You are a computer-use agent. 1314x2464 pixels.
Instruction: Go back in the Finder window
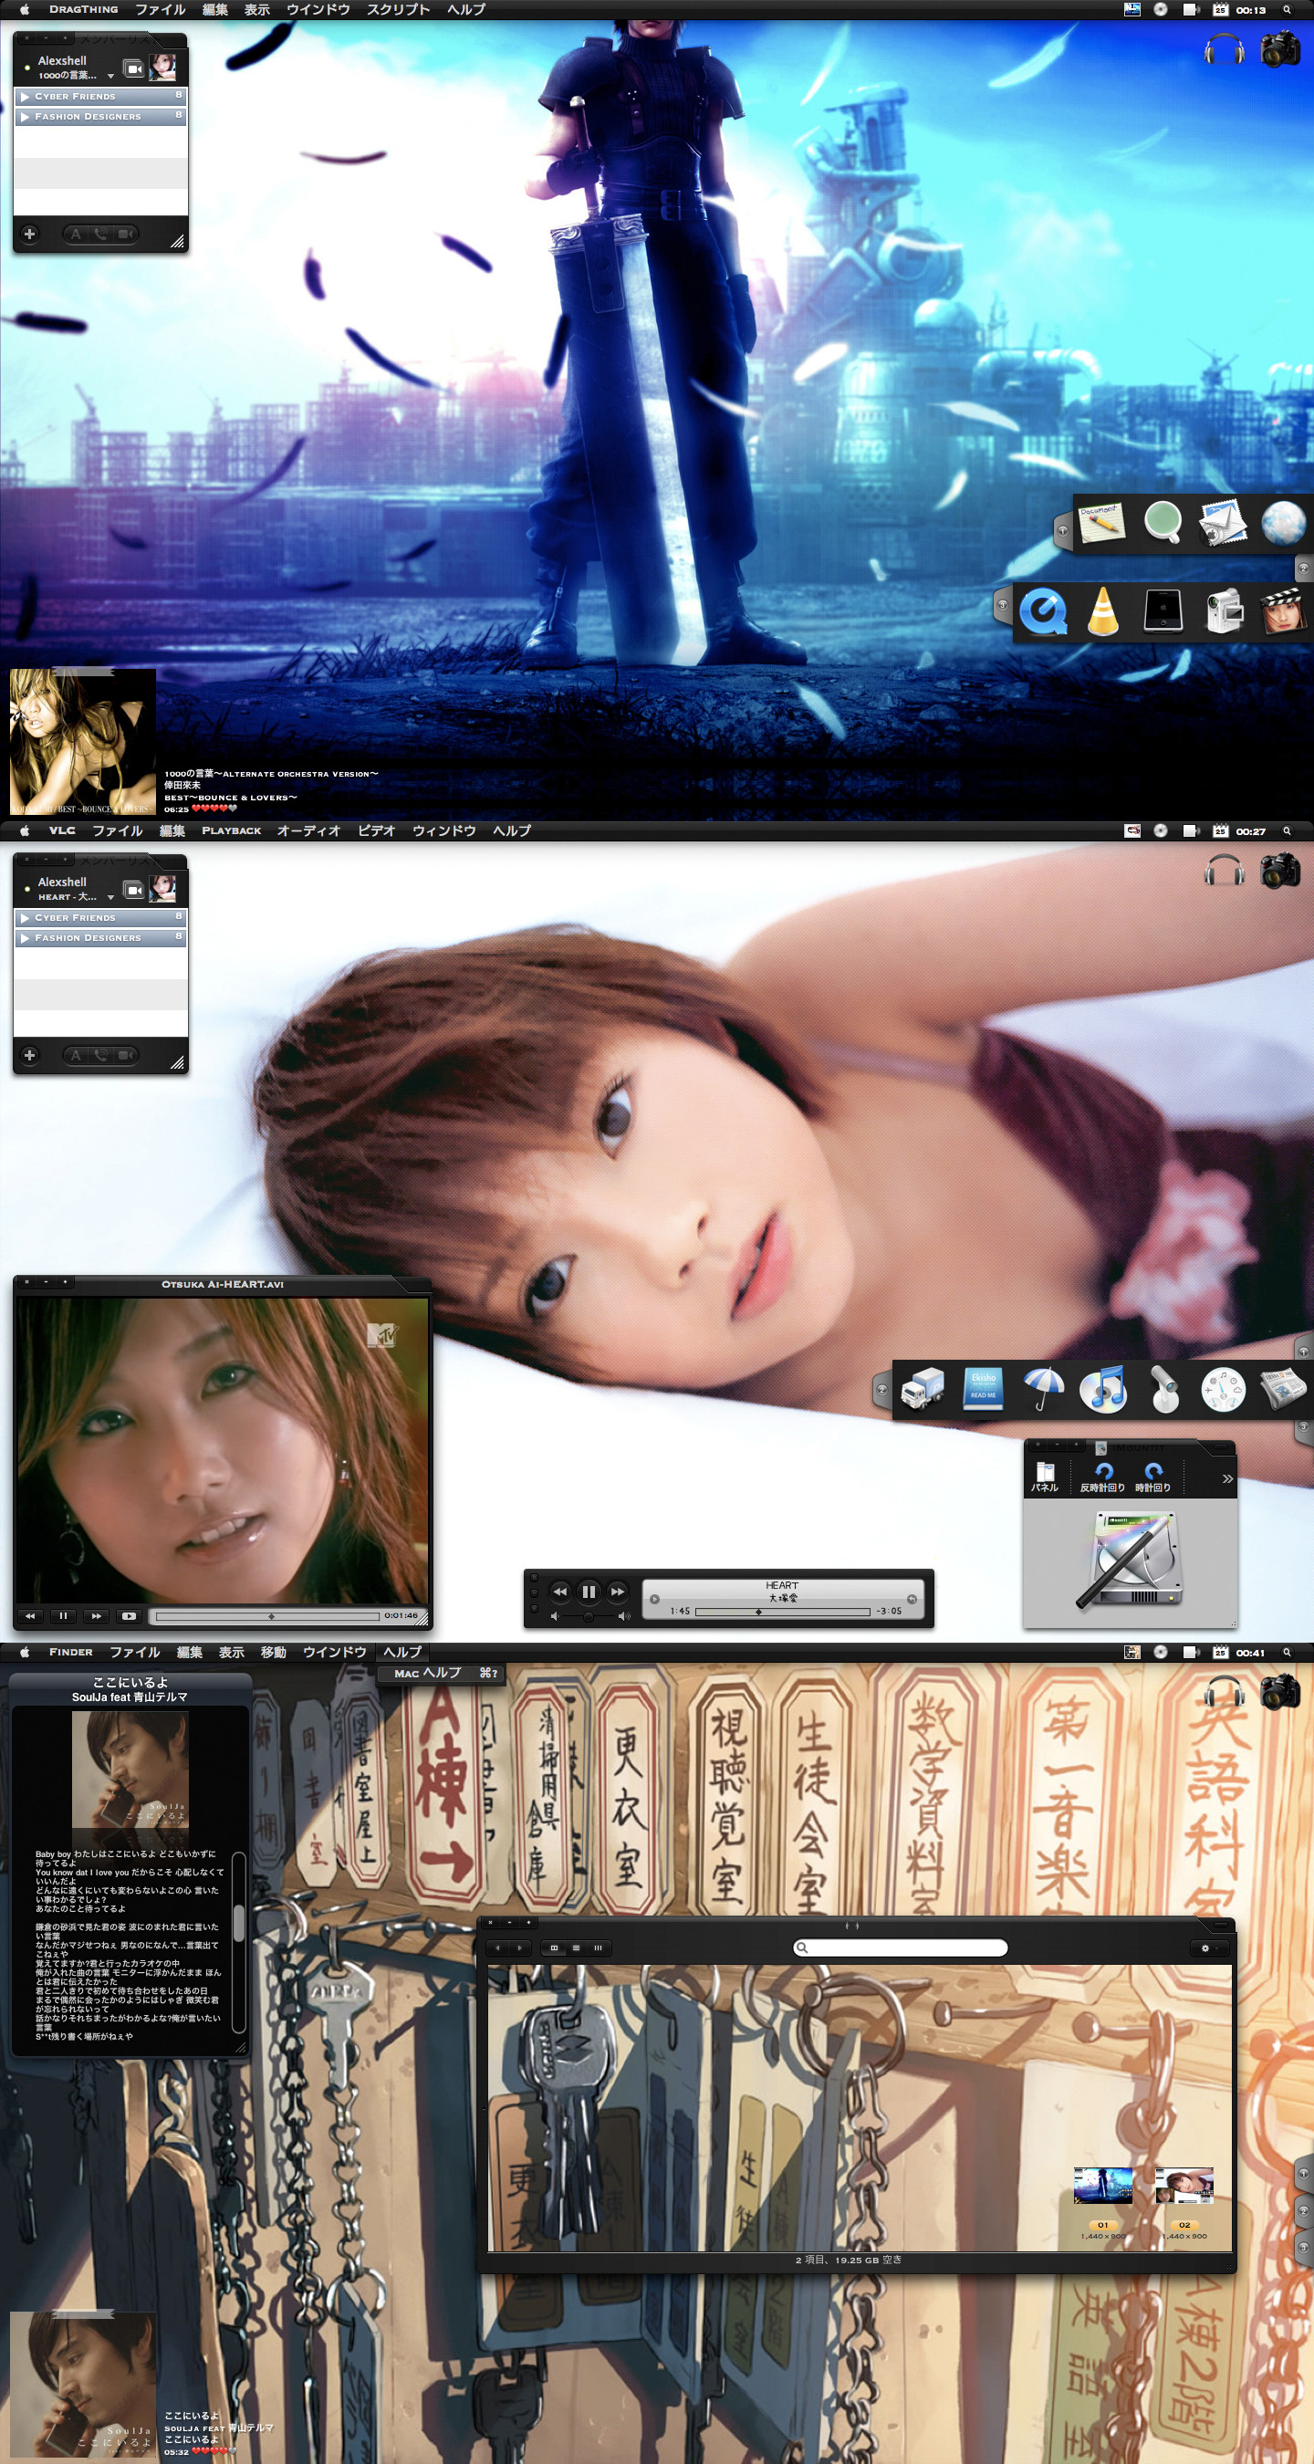point(497,1947)
